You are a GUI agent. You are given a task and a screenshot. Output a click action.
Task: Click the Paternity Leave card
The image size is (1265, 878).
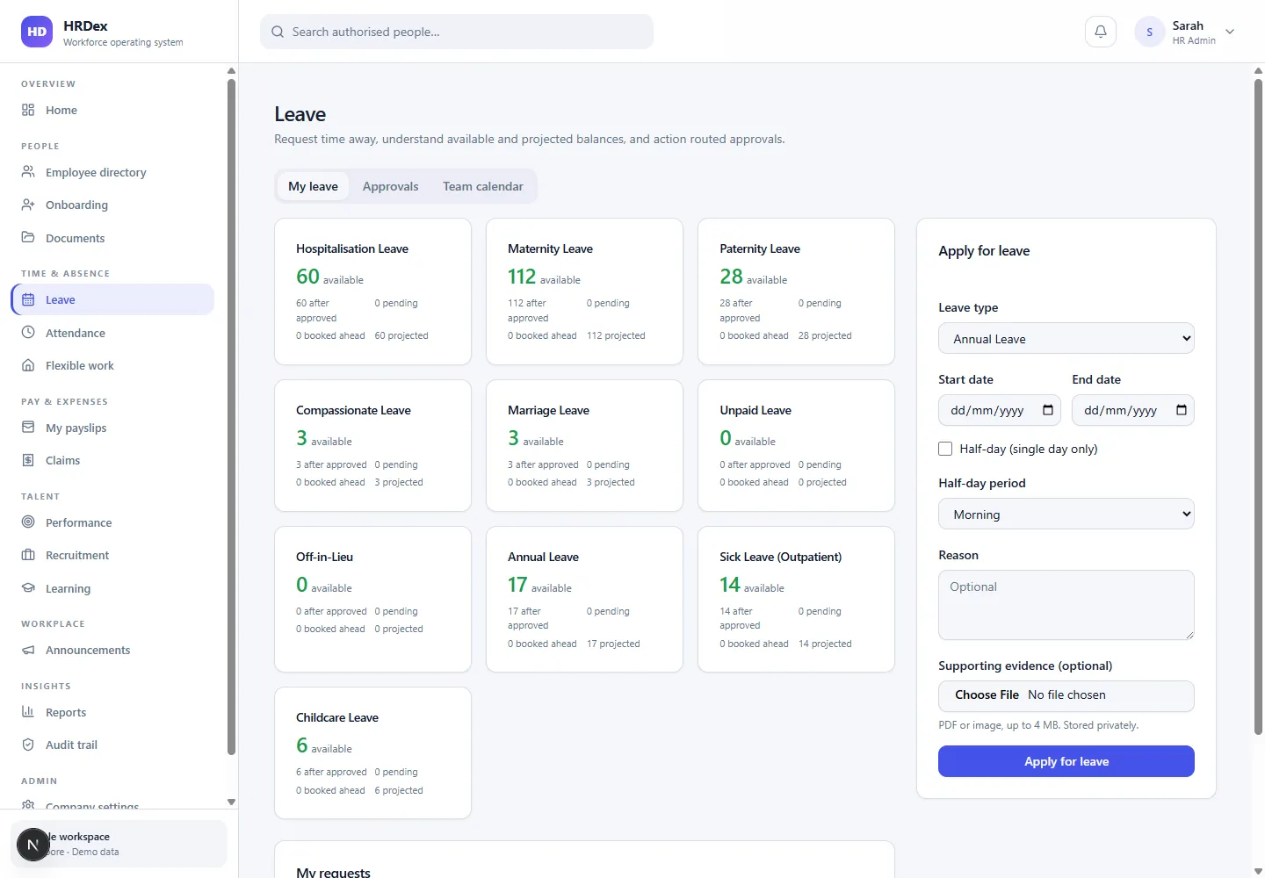796,291
